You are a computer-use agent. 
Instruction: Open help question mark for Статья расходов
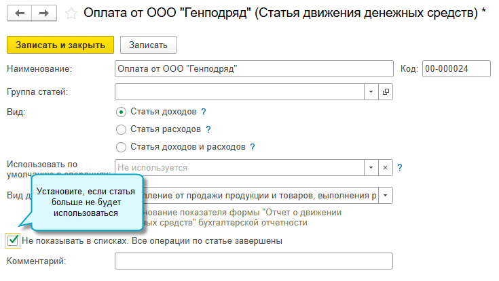[x=208, y=129]
